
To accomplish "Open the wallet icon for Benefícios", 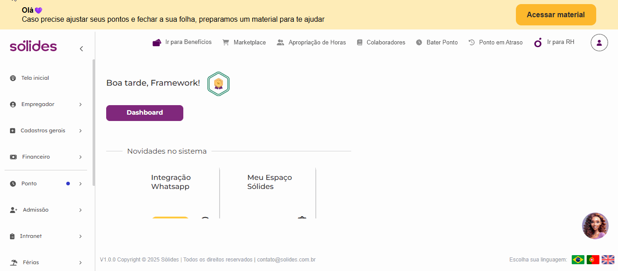I will pos(157,43).
